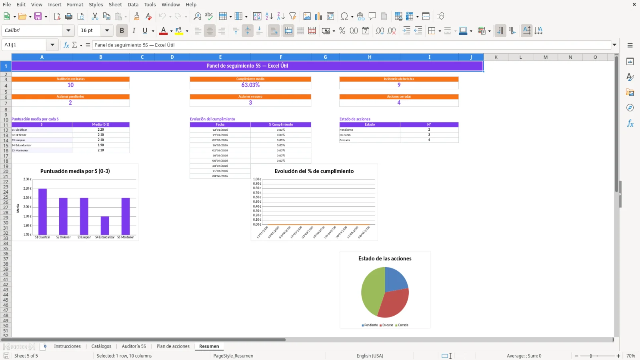Open the font color dropdown arrow
Screen dimensions: 640x360
click(x=171, y=31)
